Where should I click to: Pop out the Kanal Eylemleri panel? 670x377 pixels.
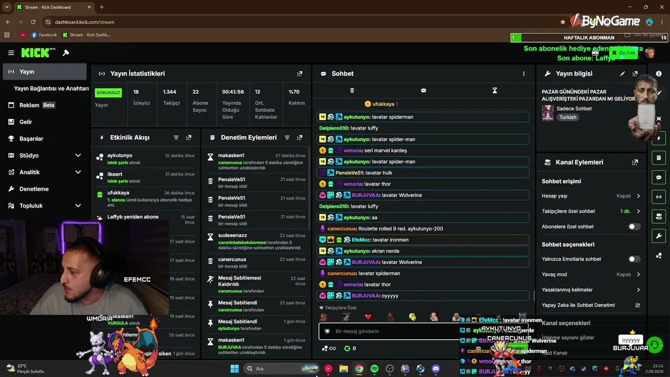[x=635, y=162]
